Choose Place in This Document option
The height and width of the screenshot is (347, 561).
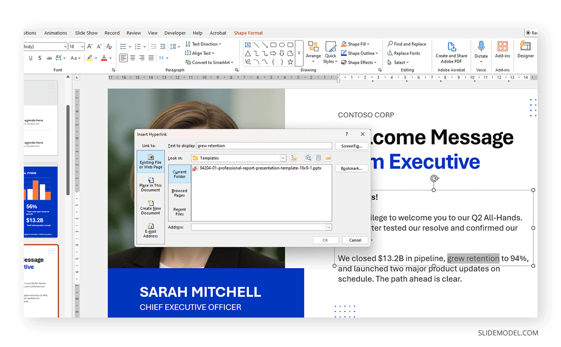151,185
